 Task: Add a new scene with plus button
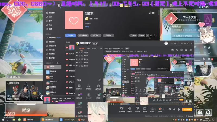[x=101, y=49]
